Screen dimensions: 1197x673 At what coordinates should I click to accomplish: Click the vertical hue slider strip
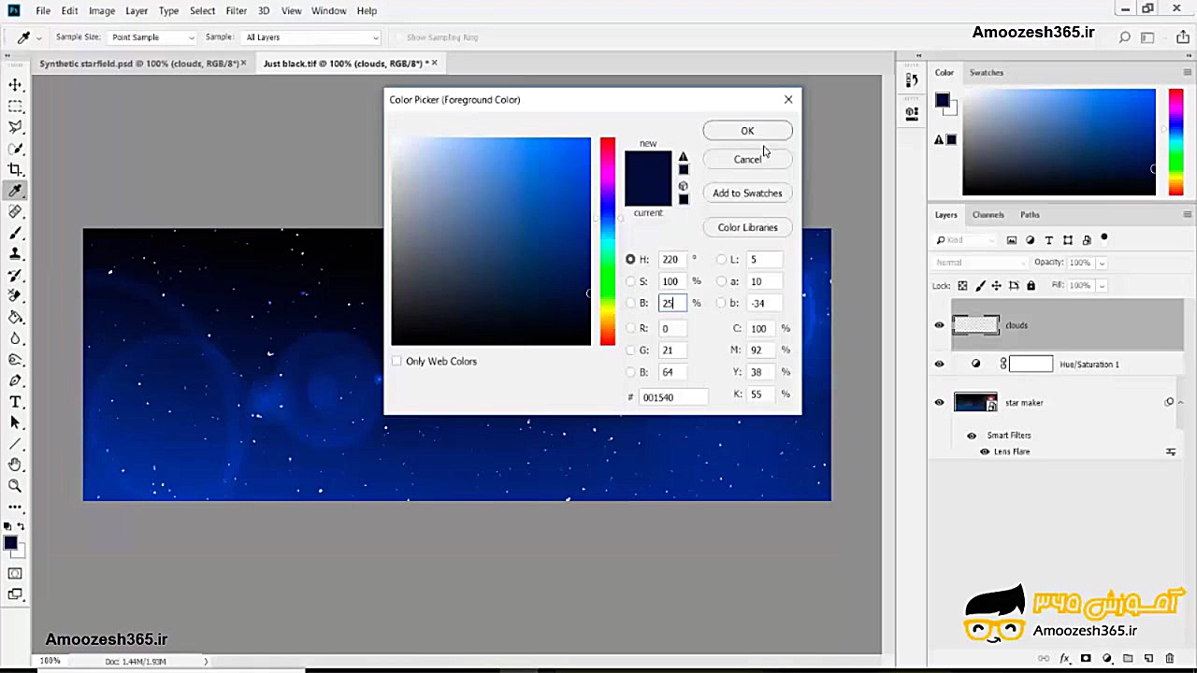coord(608,241)
